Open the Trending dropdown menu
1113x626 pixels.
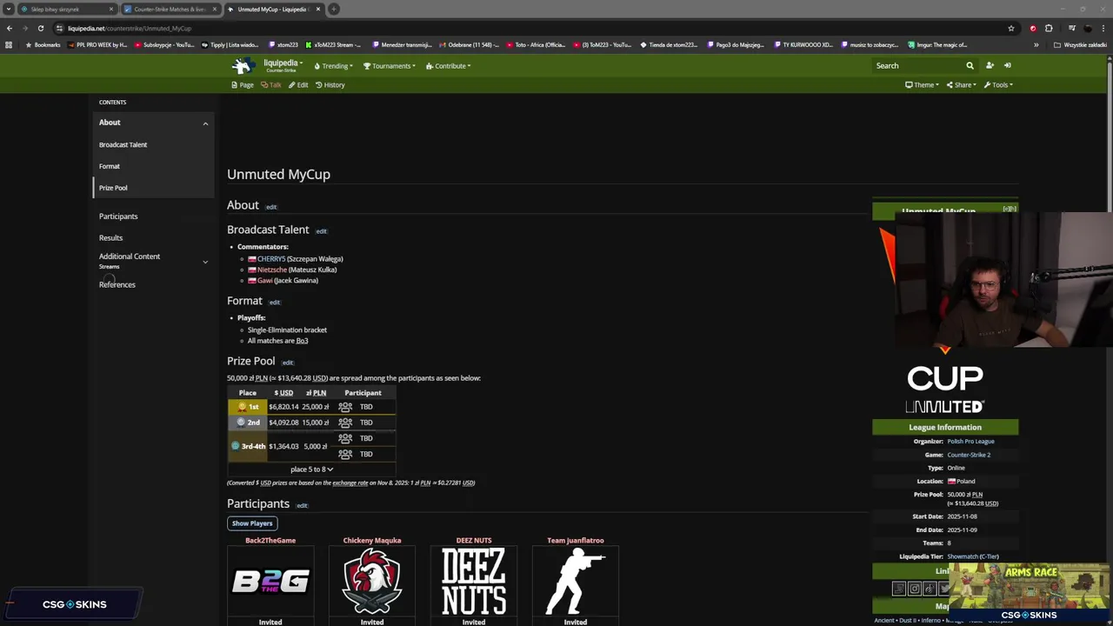tap(334, 66)
